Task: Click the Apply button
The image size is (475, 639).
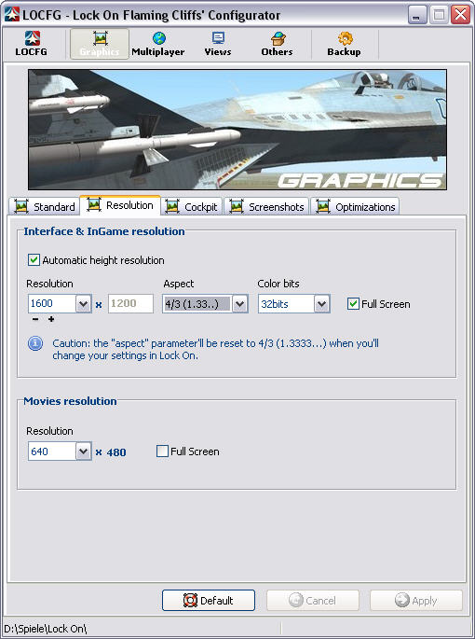Action: (416, 600)
